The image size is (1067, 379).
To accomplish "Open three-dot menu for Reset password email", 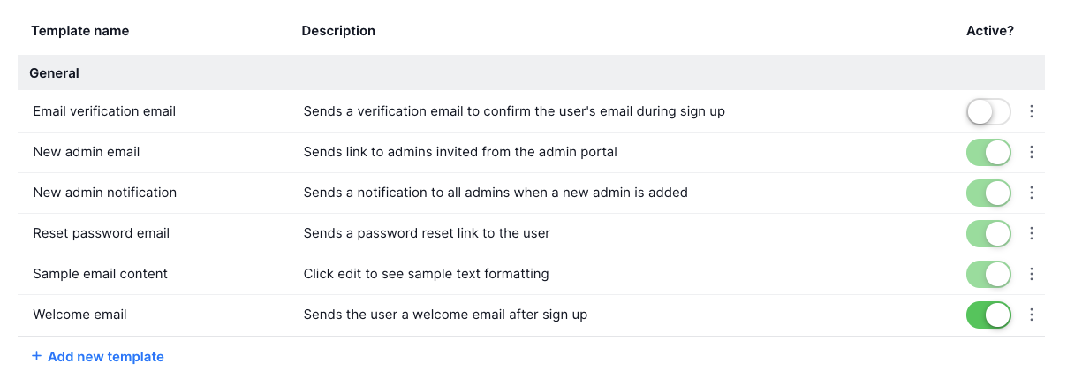I will (x=1031, y=234).
